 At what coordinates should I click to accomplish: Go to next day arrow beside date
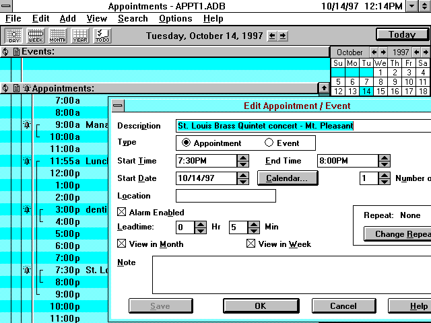click(x=283, y=36)
